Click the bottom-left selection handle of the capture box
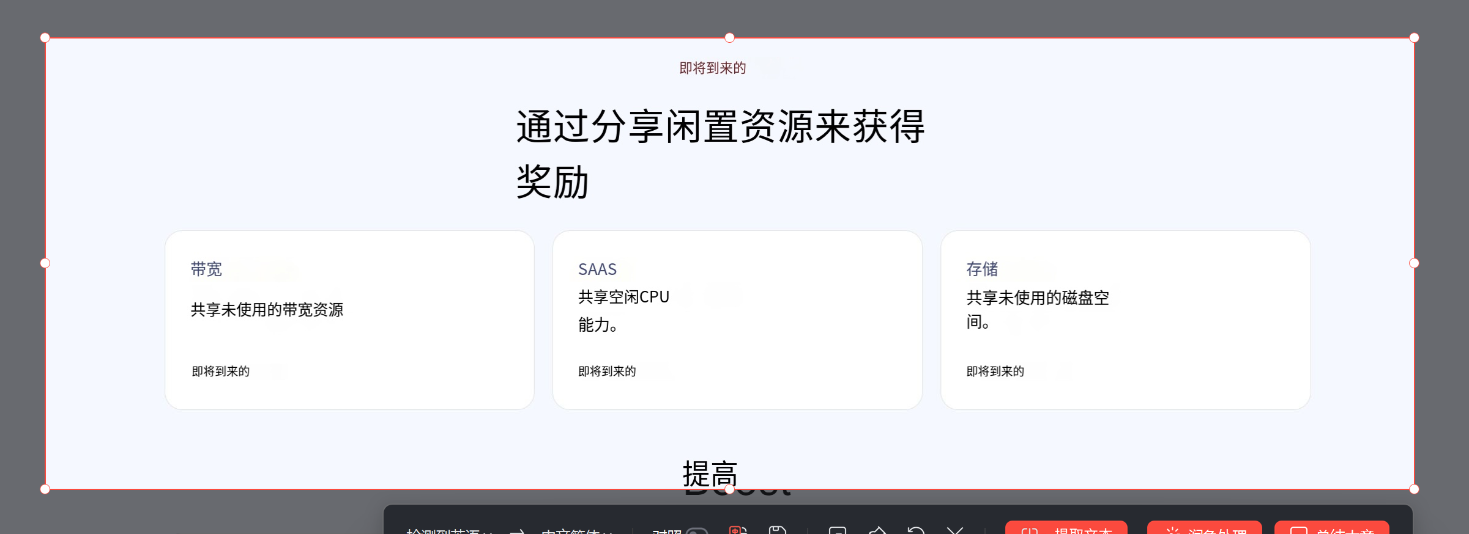The width and height of the screenshot is (1469, 534). [45, 489]
